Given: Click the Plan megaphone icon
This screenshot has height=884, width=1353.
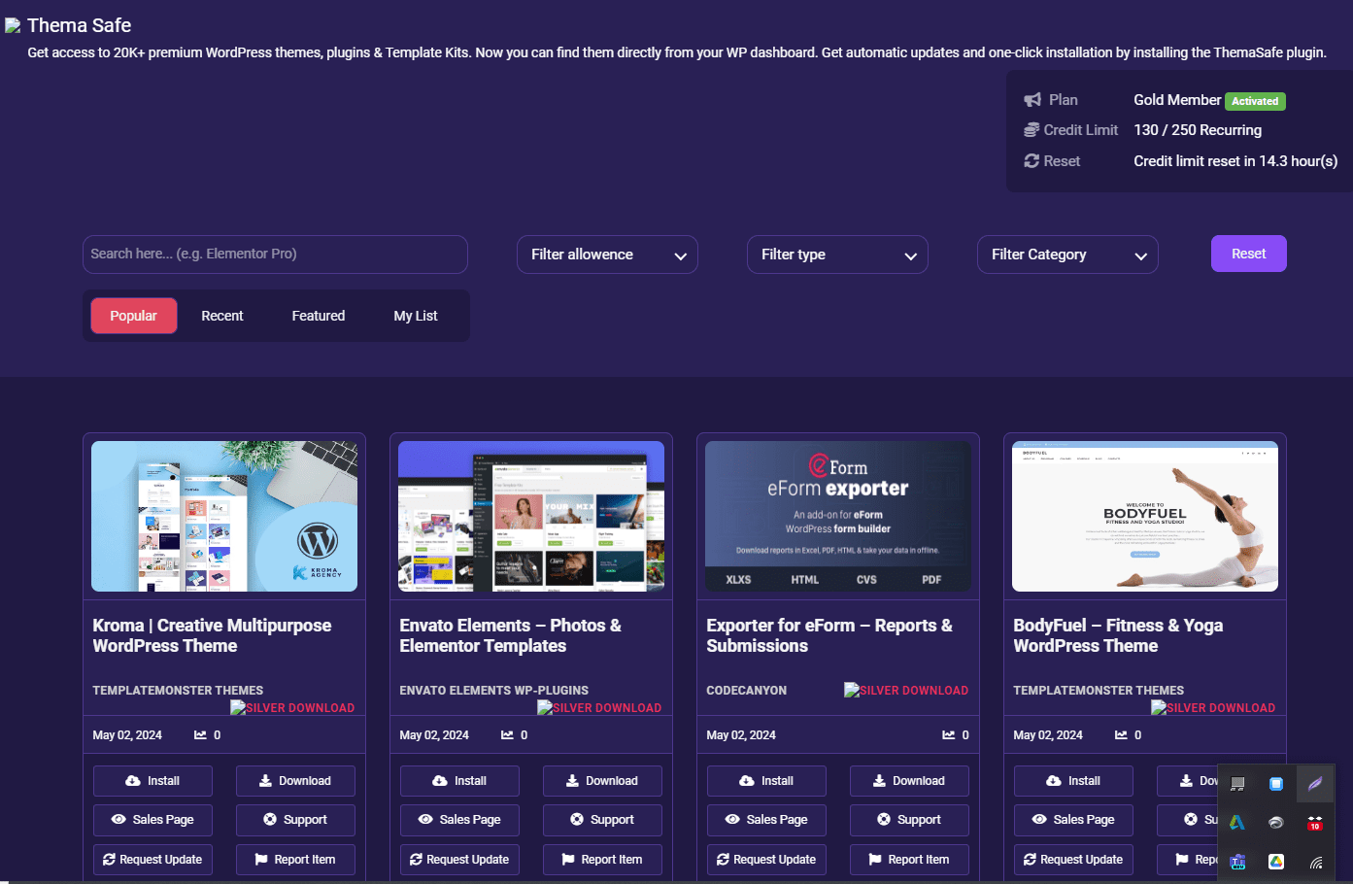Looking at the screenshot, I should (x=1032, y=99).
